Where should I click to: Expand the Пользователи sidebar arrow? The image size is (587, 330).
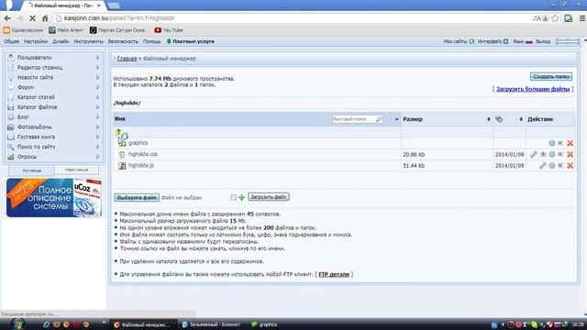[98, 57]
